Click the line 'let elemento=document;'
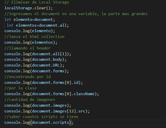 [30, 20]
